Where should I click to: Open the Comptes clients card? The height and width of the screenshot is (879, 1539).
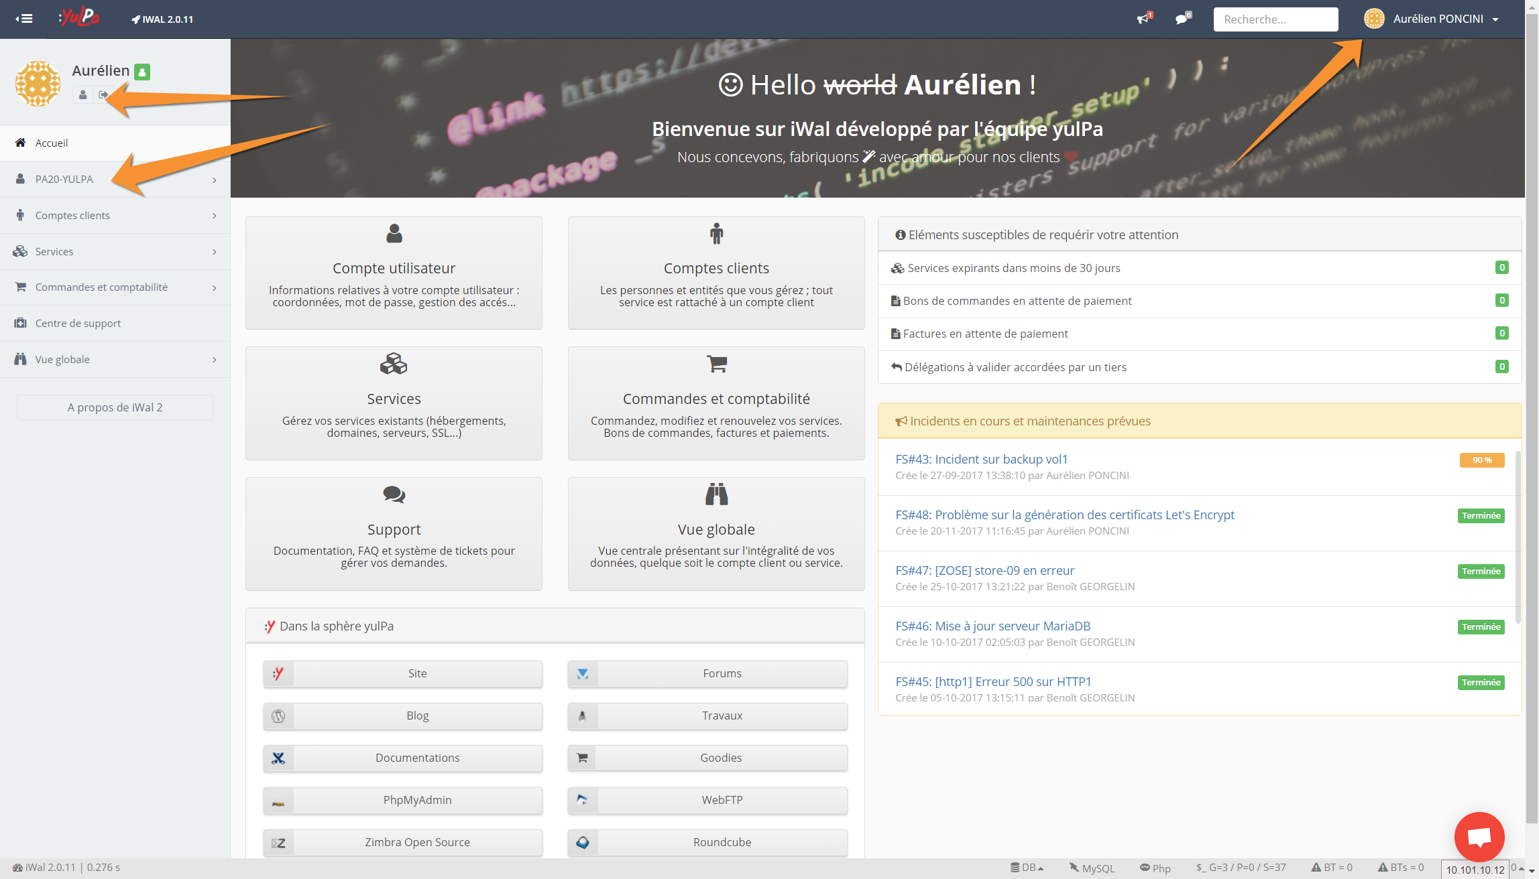point(716,273)
